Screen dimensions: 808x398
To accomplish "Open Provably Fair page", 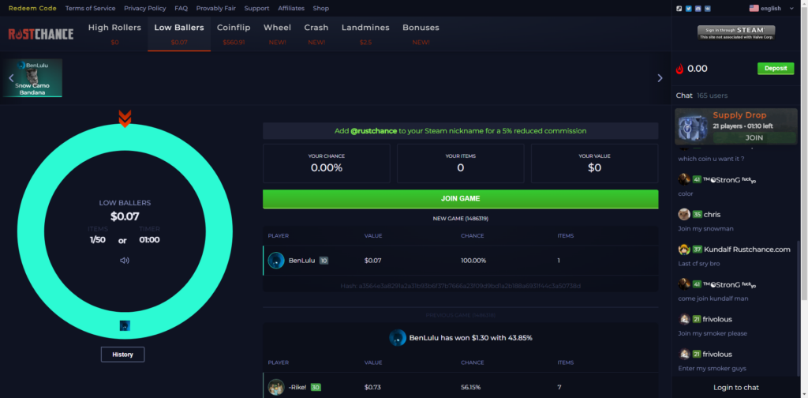I will point(216,8).
